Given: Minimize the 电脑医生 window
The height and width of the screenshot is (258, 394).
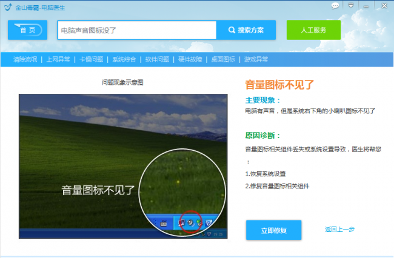Looking at the screenshot, I should pyautogui.click(x=366, y=7).
